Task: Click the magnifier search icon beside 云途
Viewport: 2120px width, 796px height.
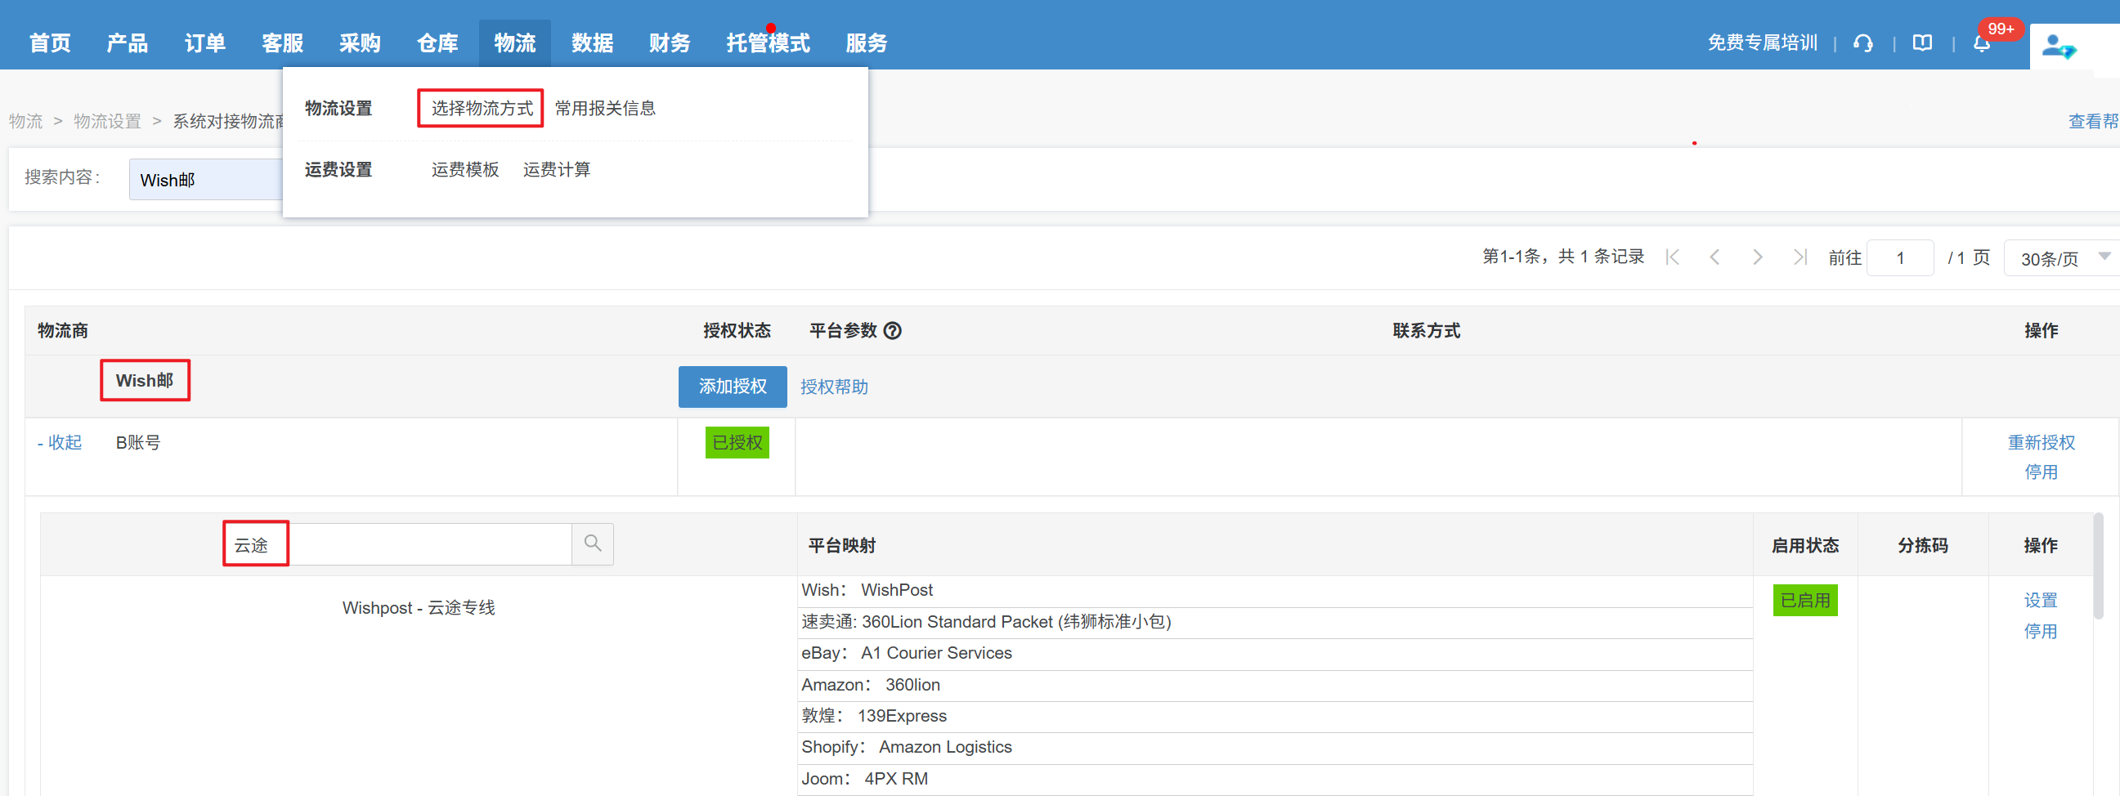Action: 593,543
